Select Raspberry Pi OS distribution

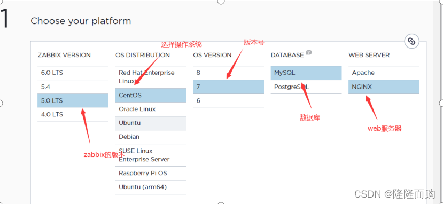tap(151, 173)
